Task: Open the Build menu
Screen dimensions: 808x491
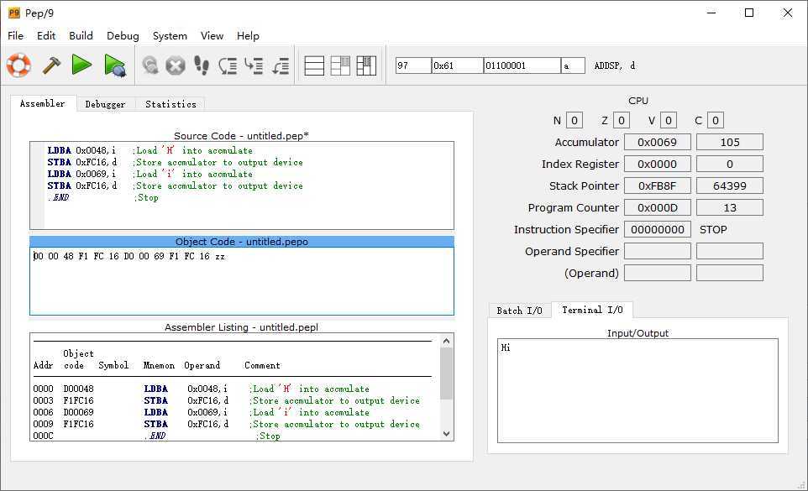Action: 81,35
